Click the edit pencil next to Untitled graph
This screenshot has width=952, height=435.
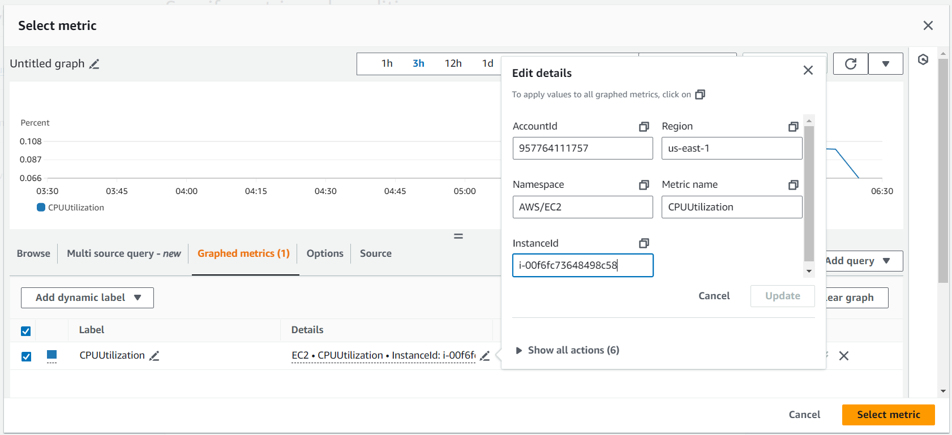click(95, 64)
